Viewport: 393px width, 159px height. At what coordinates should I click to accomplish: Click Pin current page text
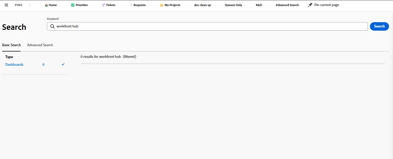pyautogui.click(x=327, y=5)
